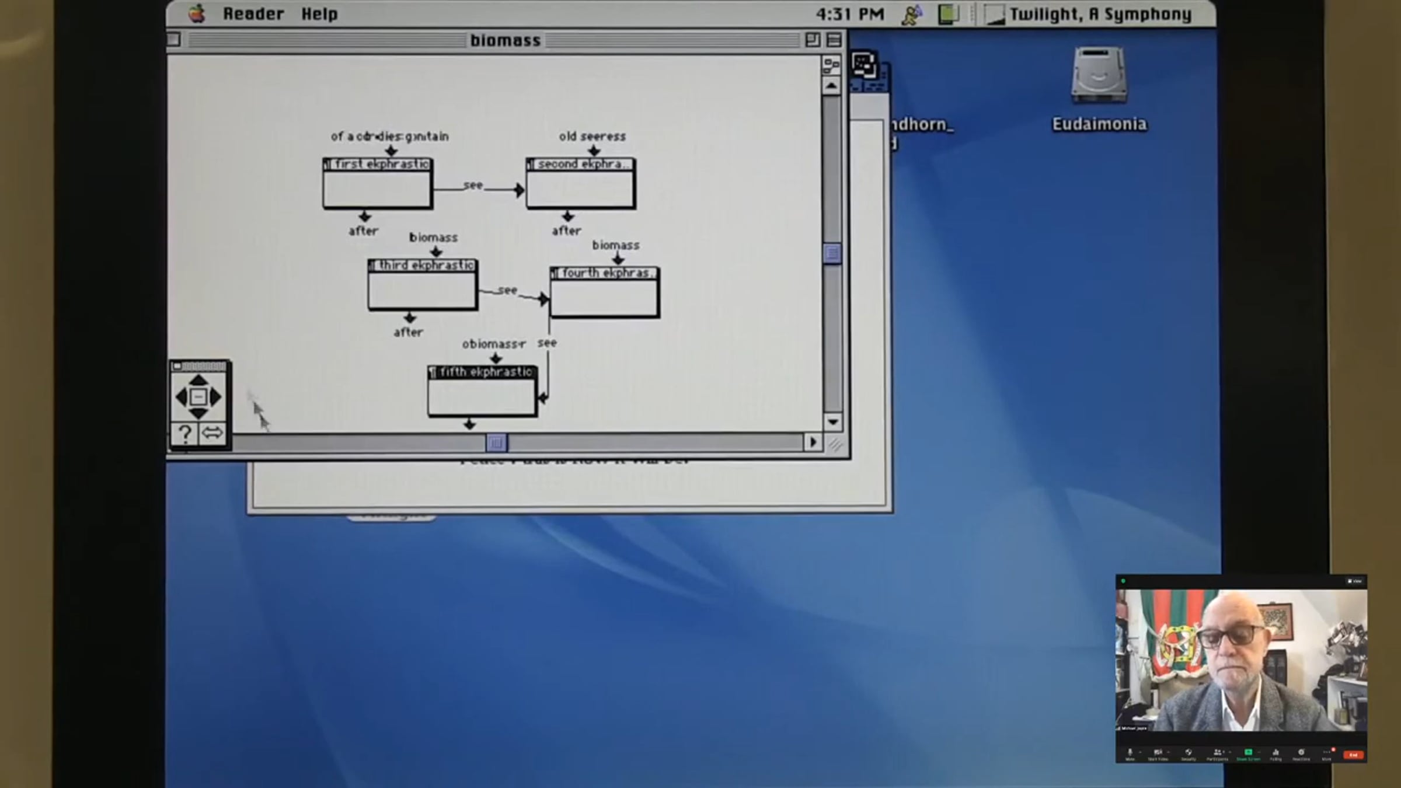Click the 'see' link label between third and fourth boxes
1401x788 pixels.
pyautogui.click(x=507, y=290)
